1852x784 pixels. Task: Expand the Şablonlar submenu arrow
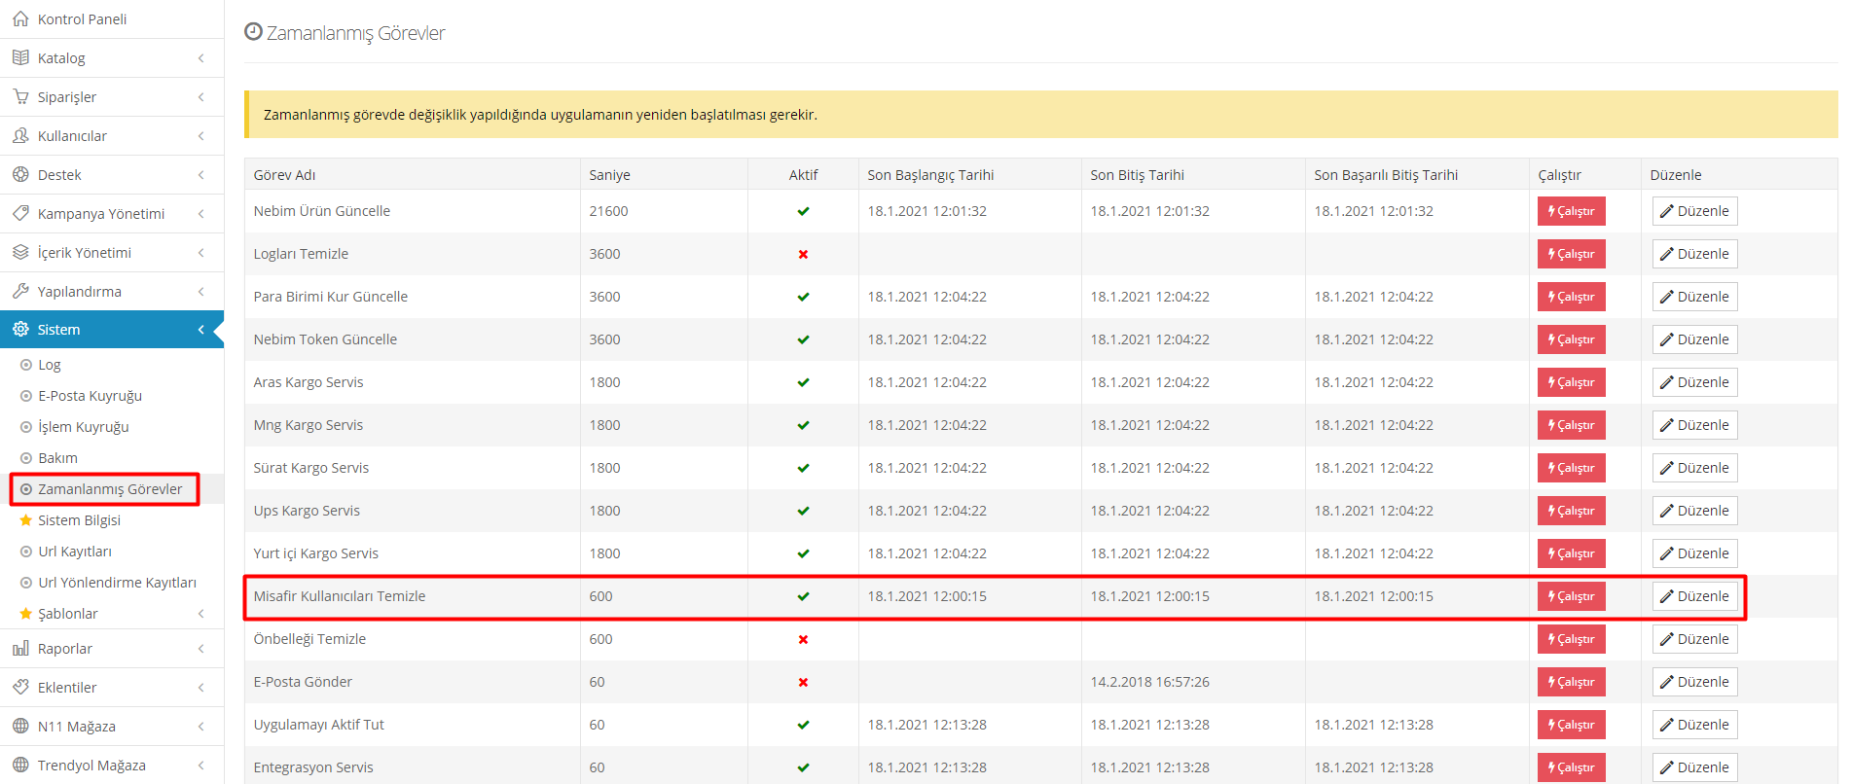pos(200,614)
